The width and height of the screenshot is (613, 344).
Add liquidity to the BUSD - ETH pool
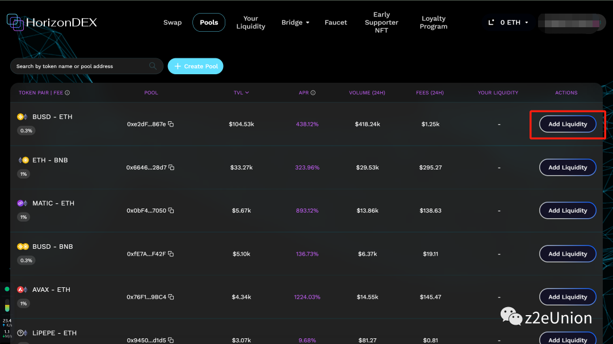(567, 124)
